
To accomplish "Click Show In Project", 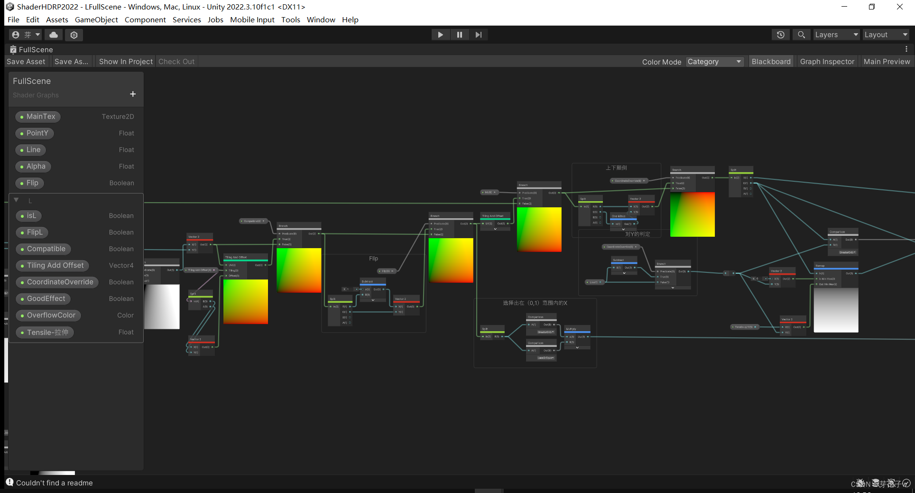I will [x=126, y=62].
